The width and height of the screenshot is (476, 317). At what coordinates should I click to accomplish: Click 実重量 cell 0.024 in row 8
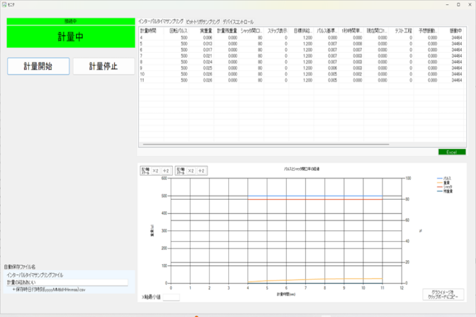208,62
